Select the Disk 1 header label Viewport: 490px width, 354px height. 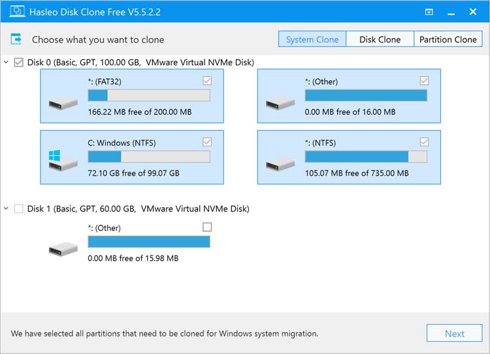pos(138,208)
